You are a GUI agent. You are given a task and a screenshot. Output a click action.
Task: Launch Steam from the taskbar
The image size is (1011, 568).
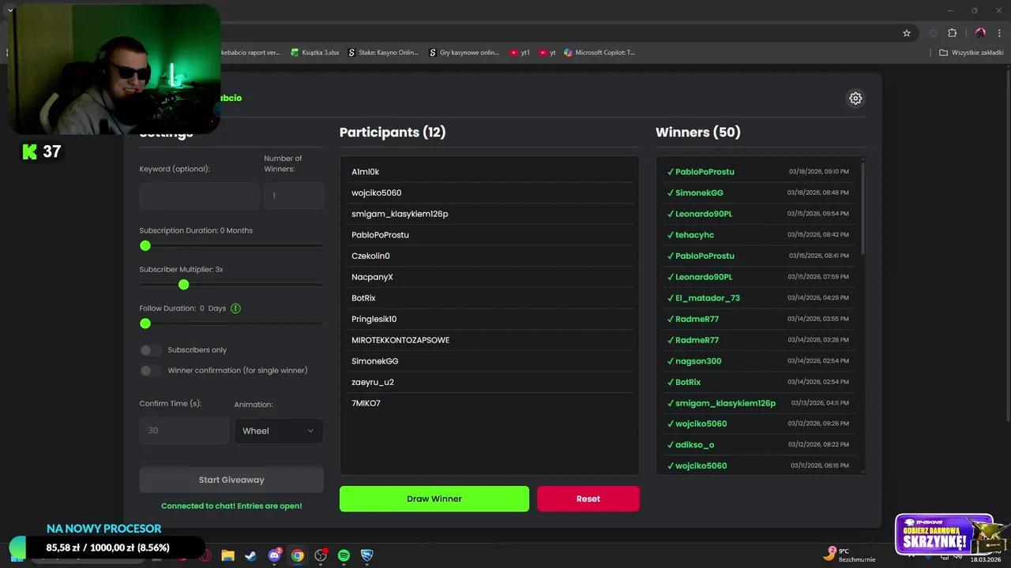tap(250, 555)
